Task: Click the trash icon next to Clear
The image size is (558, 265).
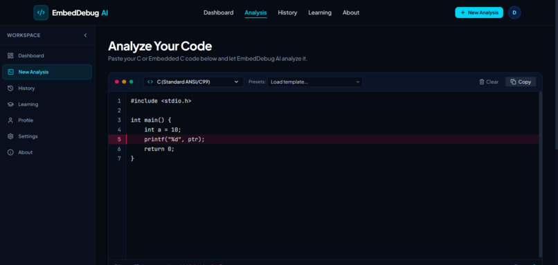Action: [482, 82]
